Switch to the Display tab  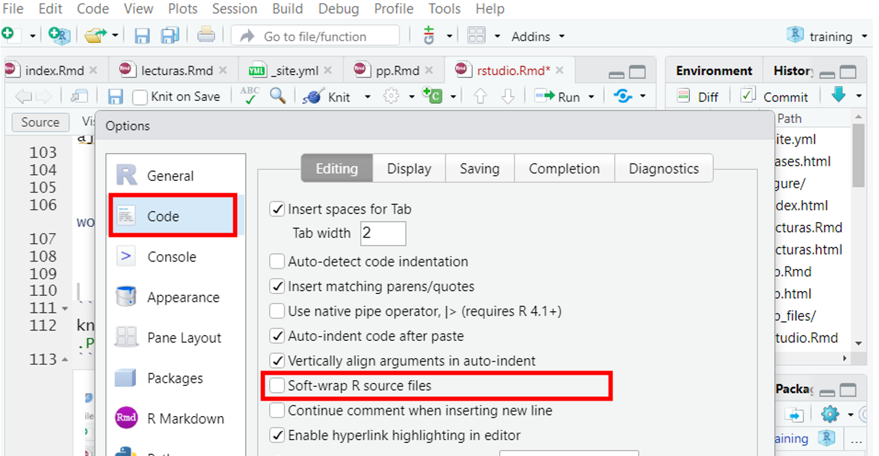tap(409, 169)
